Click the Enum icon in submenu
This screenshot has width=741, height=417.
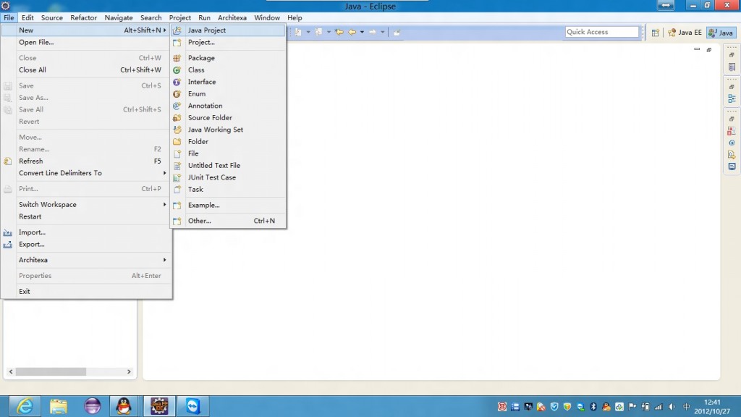[x=177, y=93]
